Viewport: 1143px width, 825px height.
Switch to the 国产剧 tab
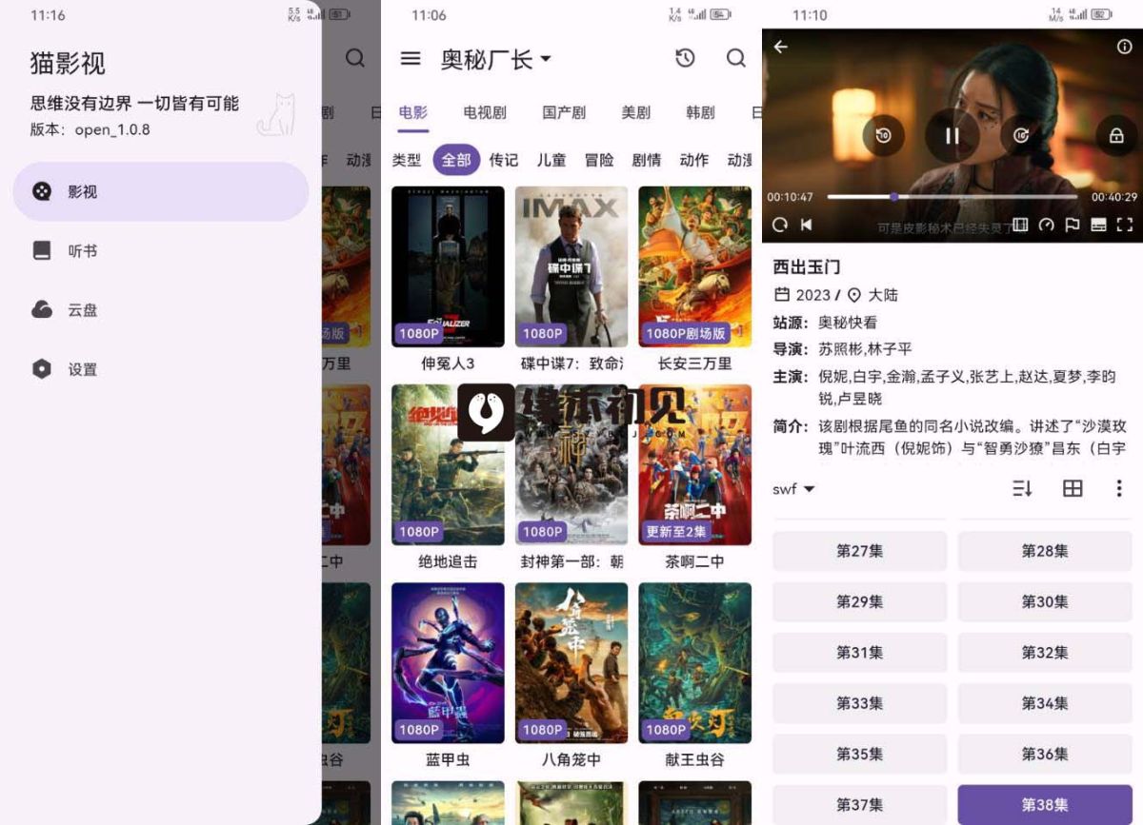[564, 112]
